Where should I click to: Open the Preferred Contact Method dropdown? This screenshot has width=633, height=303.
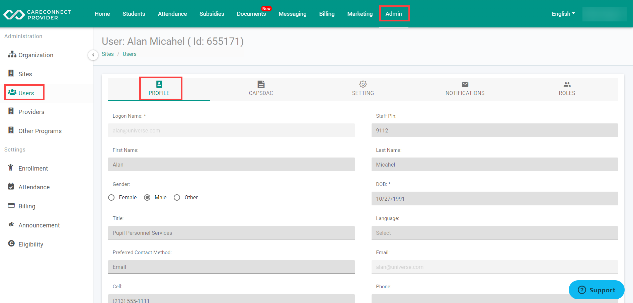coord(231,267)
